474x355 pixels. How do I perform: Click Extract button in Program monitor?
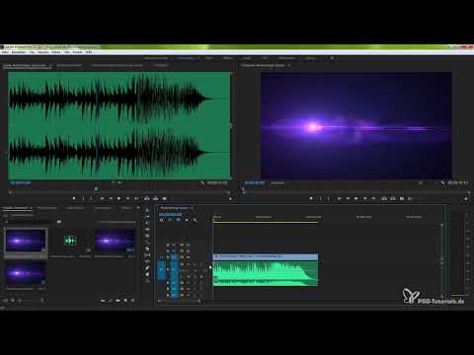(393, 198)
